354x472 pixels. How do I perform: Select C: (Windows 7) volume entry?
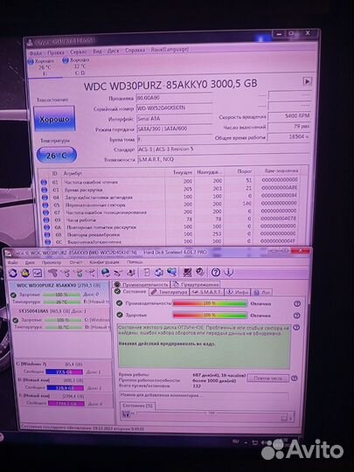[64, 368]
